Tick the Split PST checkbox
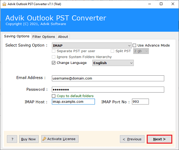This screenshot has width=179, height=150. click(112, 51)
